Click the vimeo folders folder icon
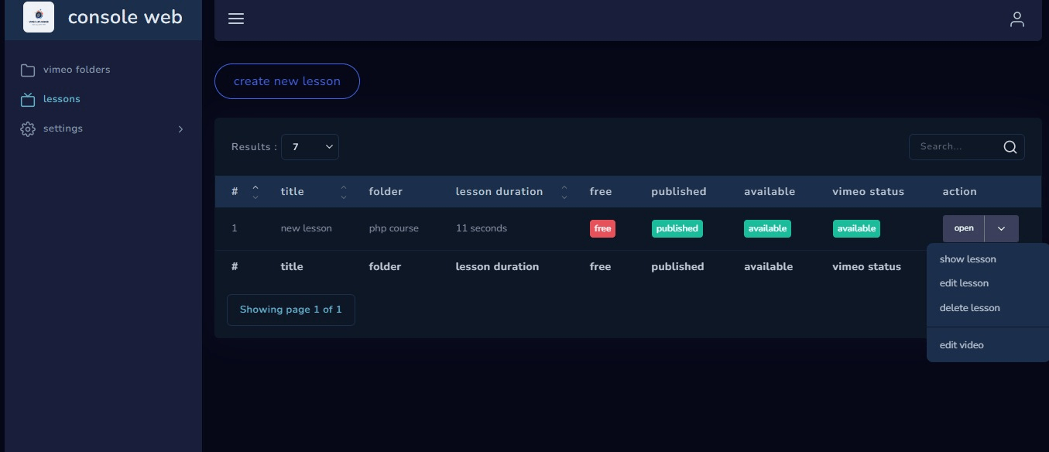The width and height of the screenshot is (1049, 452). [28, 70]
